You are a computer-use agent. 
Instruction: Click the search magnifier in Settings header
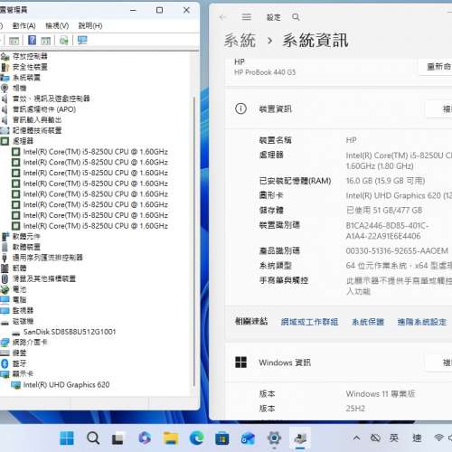click(296, 17)
